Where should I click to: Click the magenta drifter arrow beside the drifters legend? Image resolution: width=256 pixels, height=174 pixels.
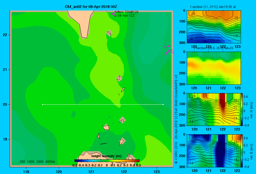[x=113, y=14]
